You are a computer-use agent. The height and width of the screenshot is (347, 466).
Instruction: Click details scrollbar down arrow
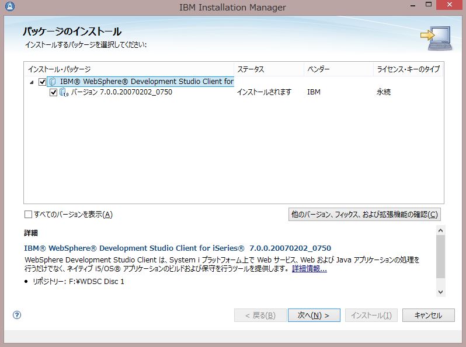[440, 292]
